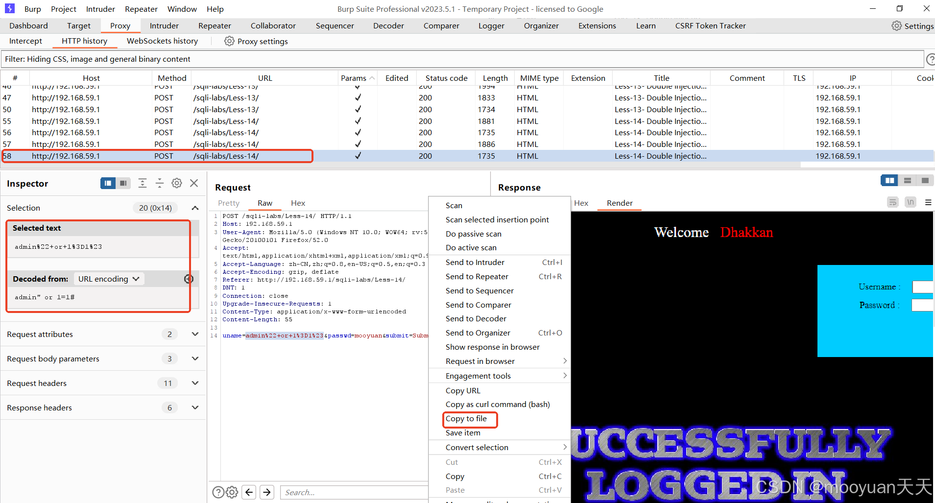Click the history filter bar
Screen dimensions: 935x503
click(x=462, y=59)
